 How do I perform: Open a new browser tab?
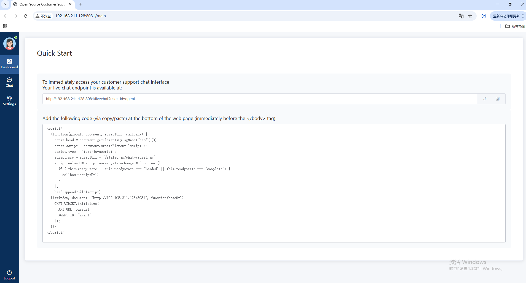[80, 4]
